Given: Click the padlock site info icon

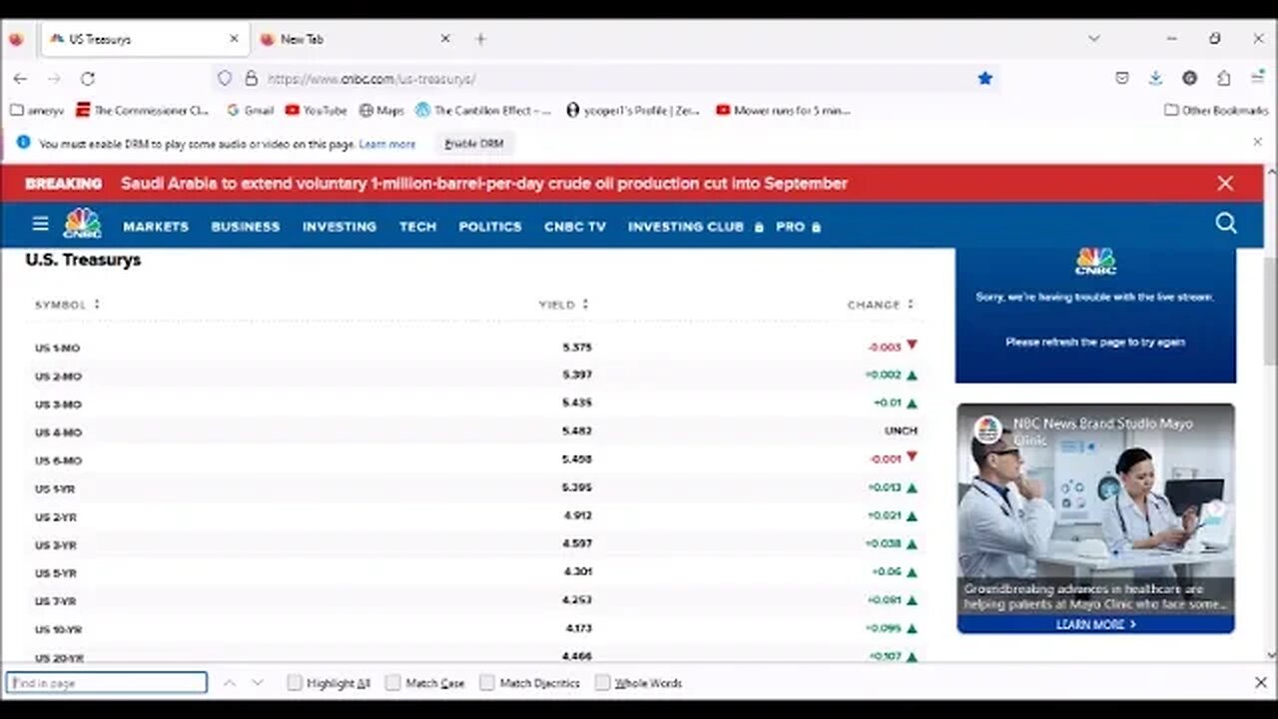Looking at the screenshot, I should [x=251, y=78].
